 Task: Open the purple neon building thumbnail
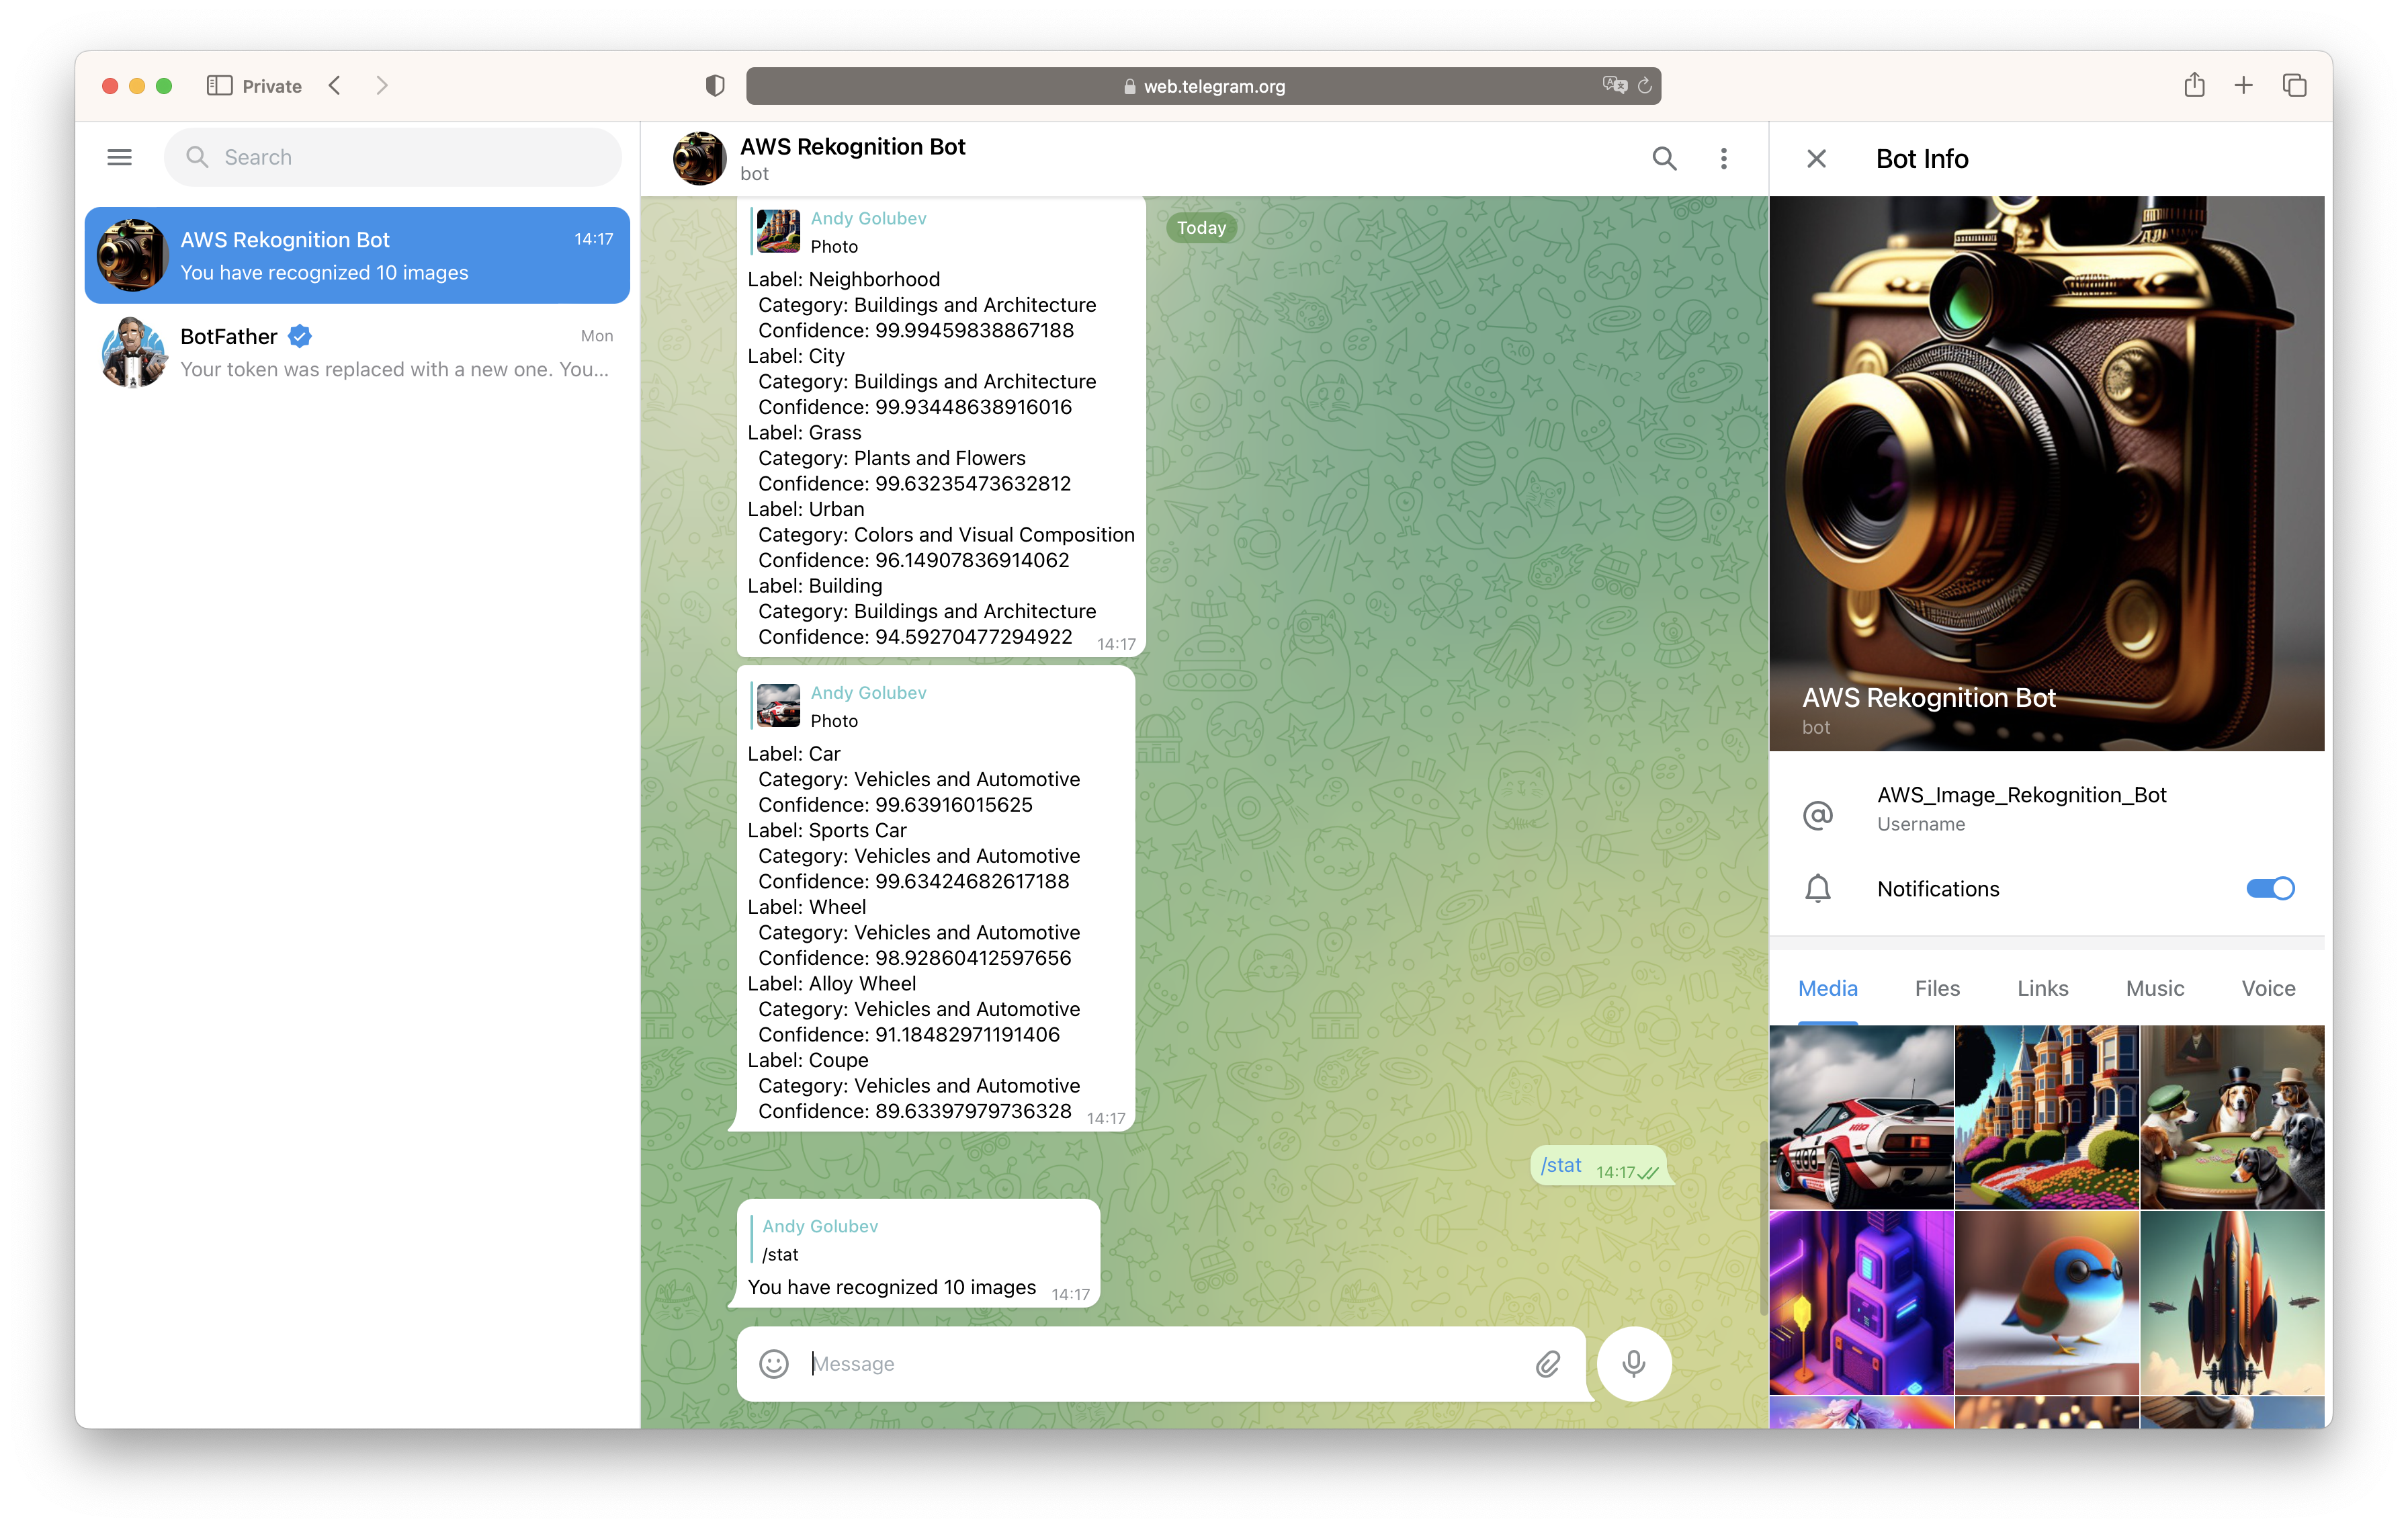[1860, 1303]
